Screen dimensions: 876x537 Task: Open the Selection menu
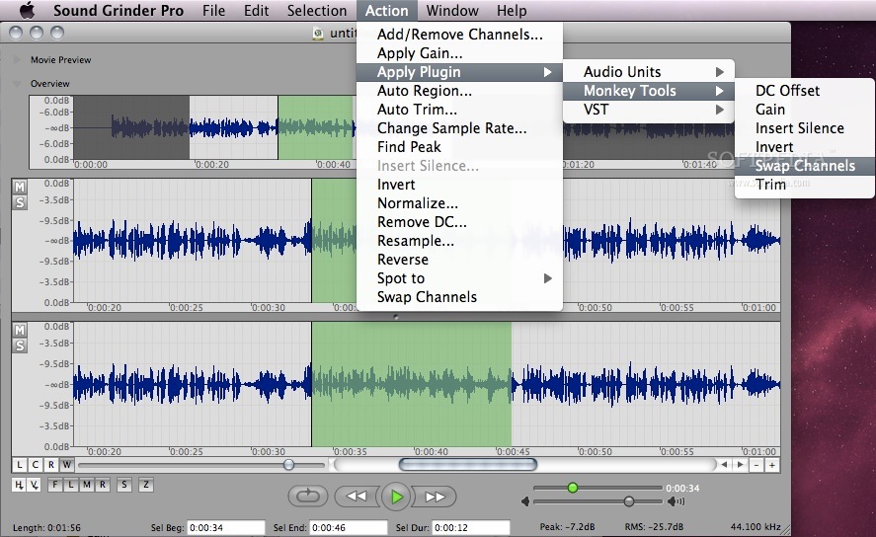tap(317, 10)
